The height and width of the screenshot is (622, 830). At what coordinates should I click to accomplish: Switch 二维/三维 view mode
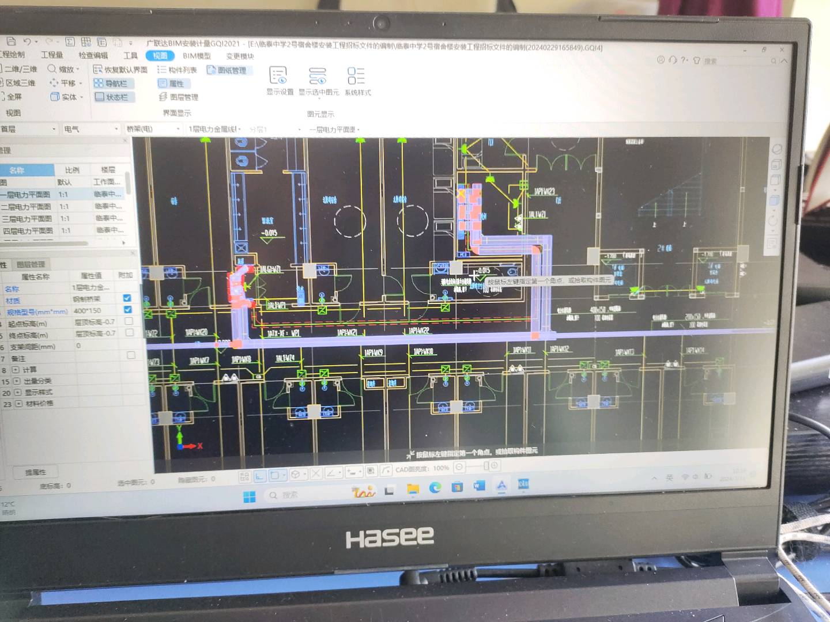click(19, 69)
